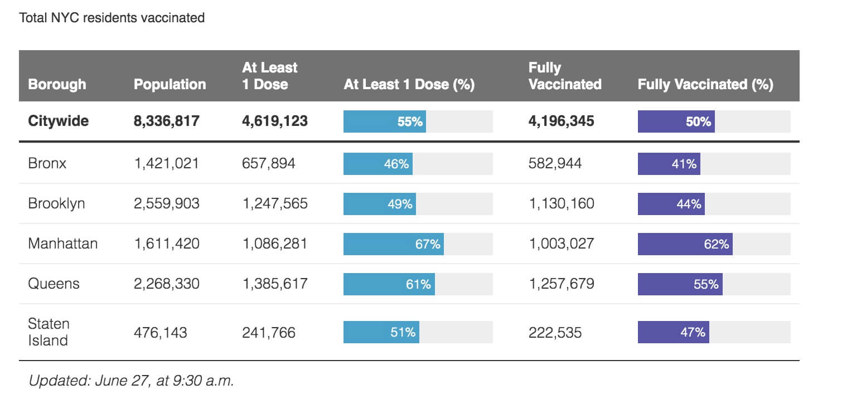Click the Total NYC residents vaccinated title
The image size is (842, 399).
[x=112, y=18]
